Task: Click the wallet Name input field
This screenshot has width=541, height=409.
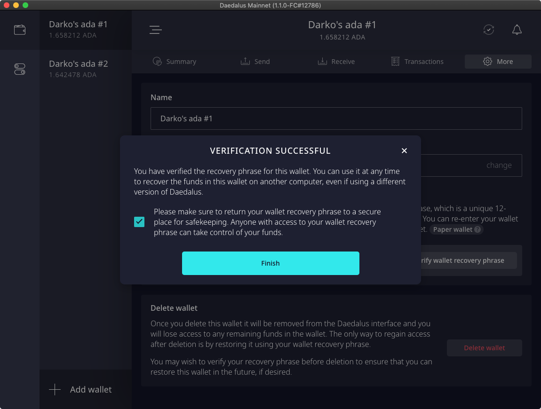Action: pyautogui.click(x=336, y=118)
